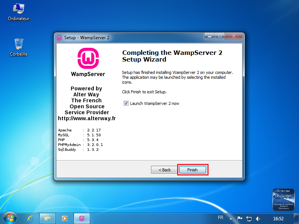Click the setup title bar WampServer icon
The height and width of the screenshot is (224, 299).
pos(59,38)
